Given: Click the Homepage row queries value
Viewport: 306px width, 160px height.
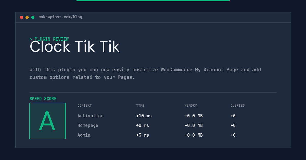Looking at the screenshot, I should [x=233, y=125].
